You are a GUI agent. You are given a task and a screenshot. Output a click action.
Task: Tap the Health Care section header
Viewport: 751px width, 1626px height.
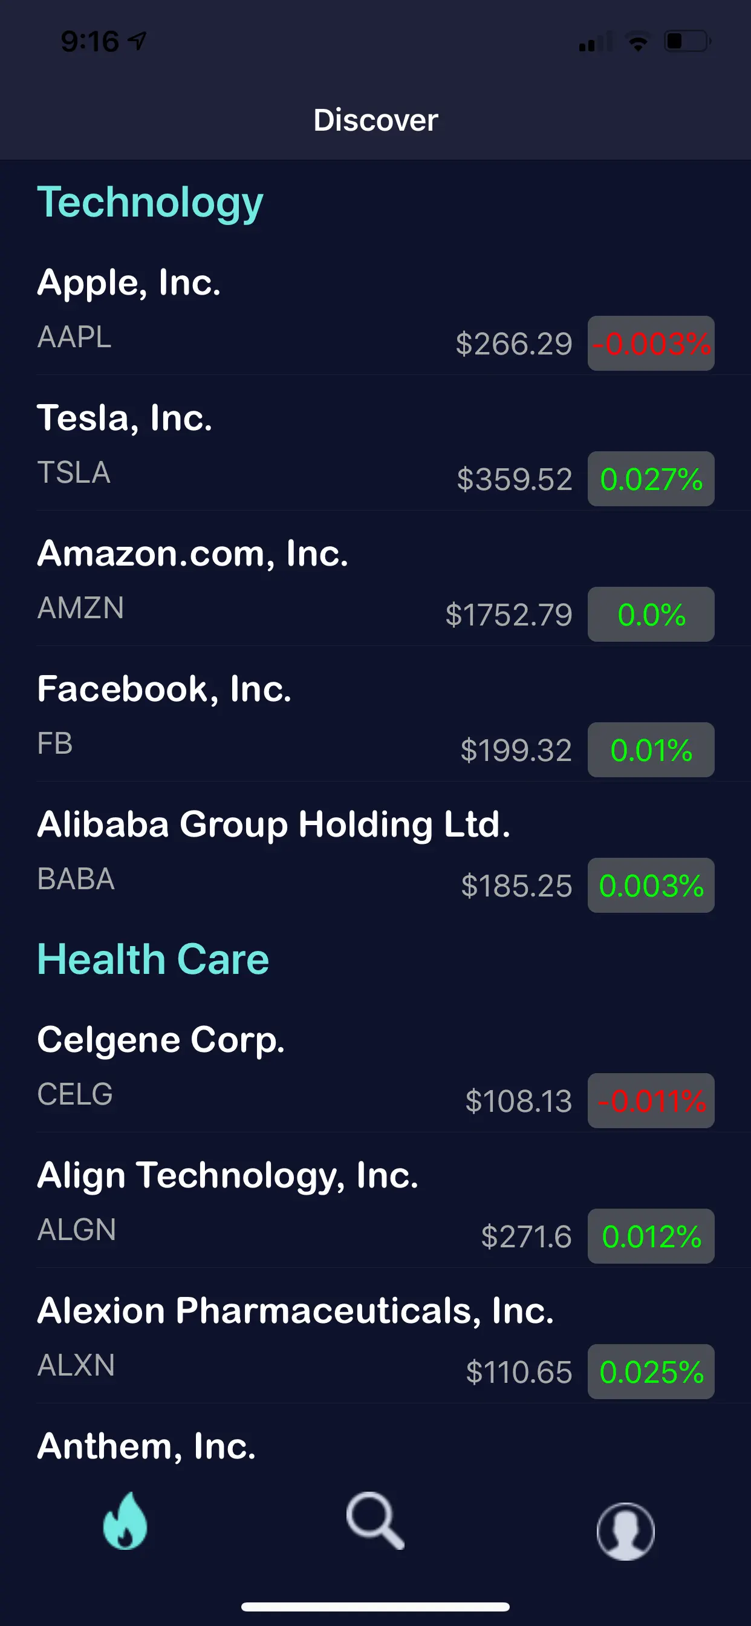coord(154,959)
